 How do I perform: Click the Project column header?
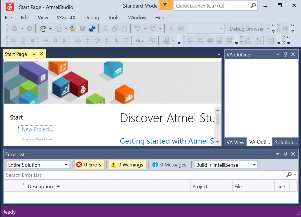(211, 186)
